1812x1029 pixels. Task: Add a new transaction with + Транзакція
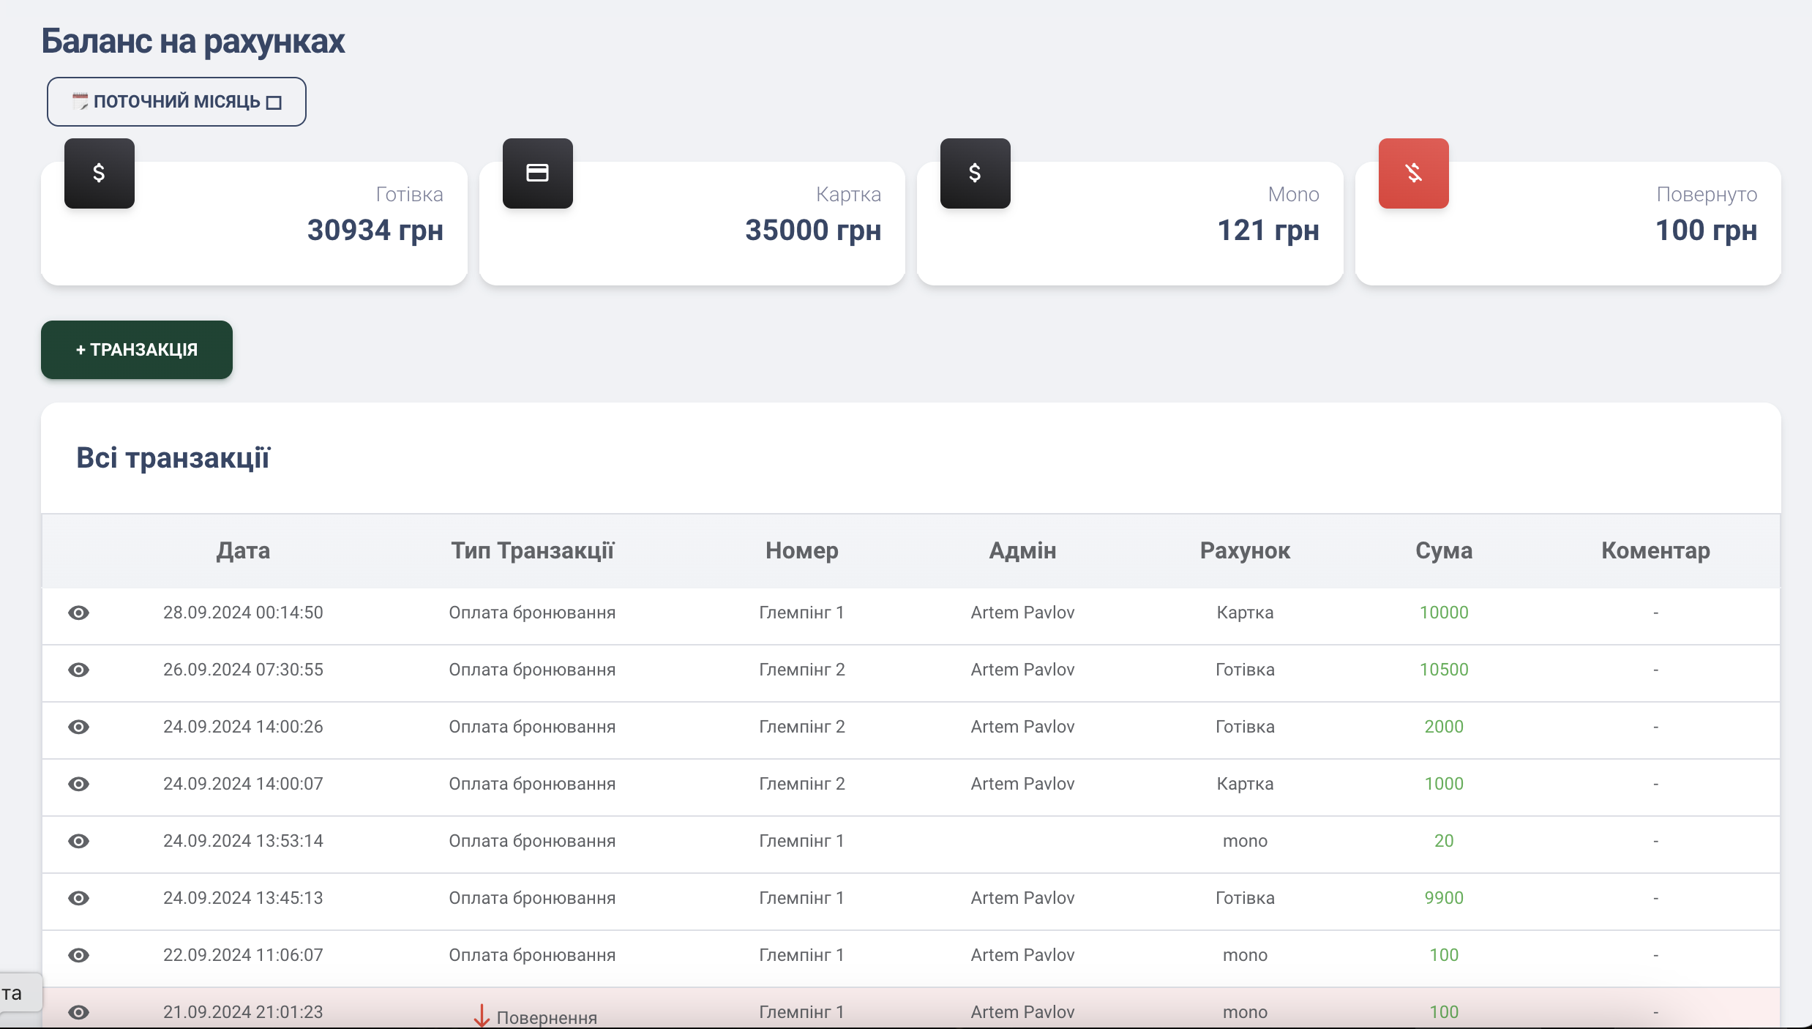[137, 350]
